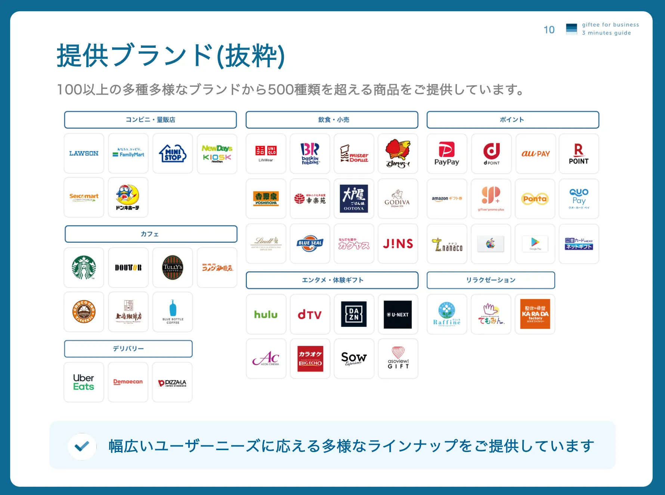
Task: Click the Mister Donut logo
Action: (x=354, y=154)
